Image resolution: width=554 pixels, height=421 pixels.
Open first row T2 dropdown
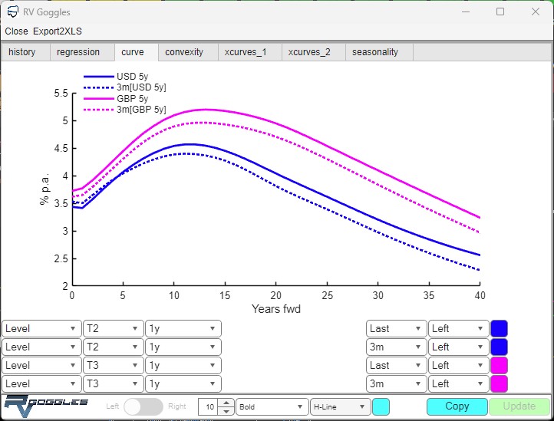[x=113, y=328]
